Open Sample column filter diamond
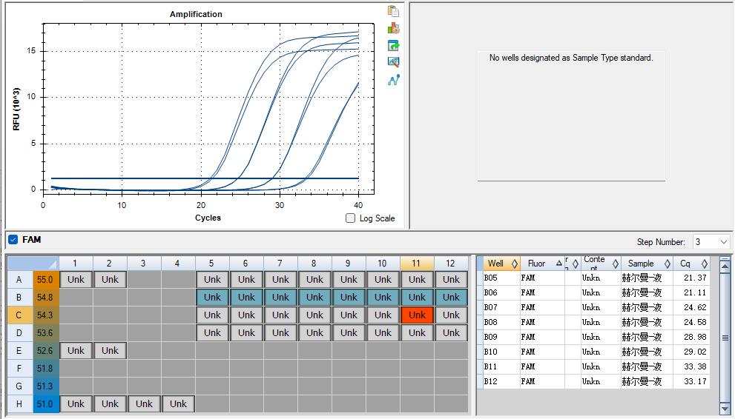Screen dimensions: 735x419 click(668, 264)
